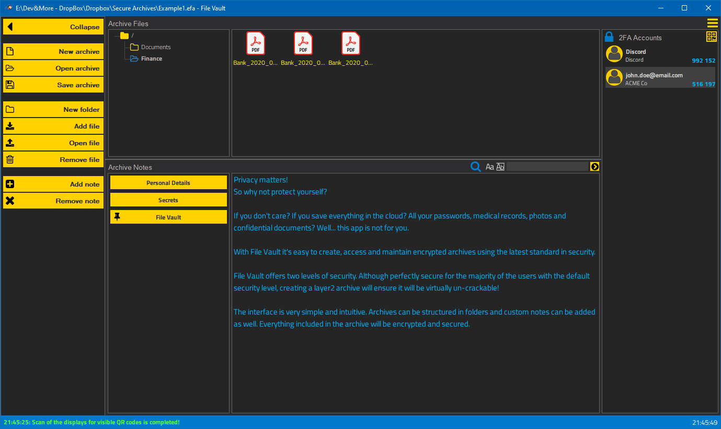This screenshot has height=429, width=721.
Task: Click the QR scan completed status message
Action: [91, 422]
